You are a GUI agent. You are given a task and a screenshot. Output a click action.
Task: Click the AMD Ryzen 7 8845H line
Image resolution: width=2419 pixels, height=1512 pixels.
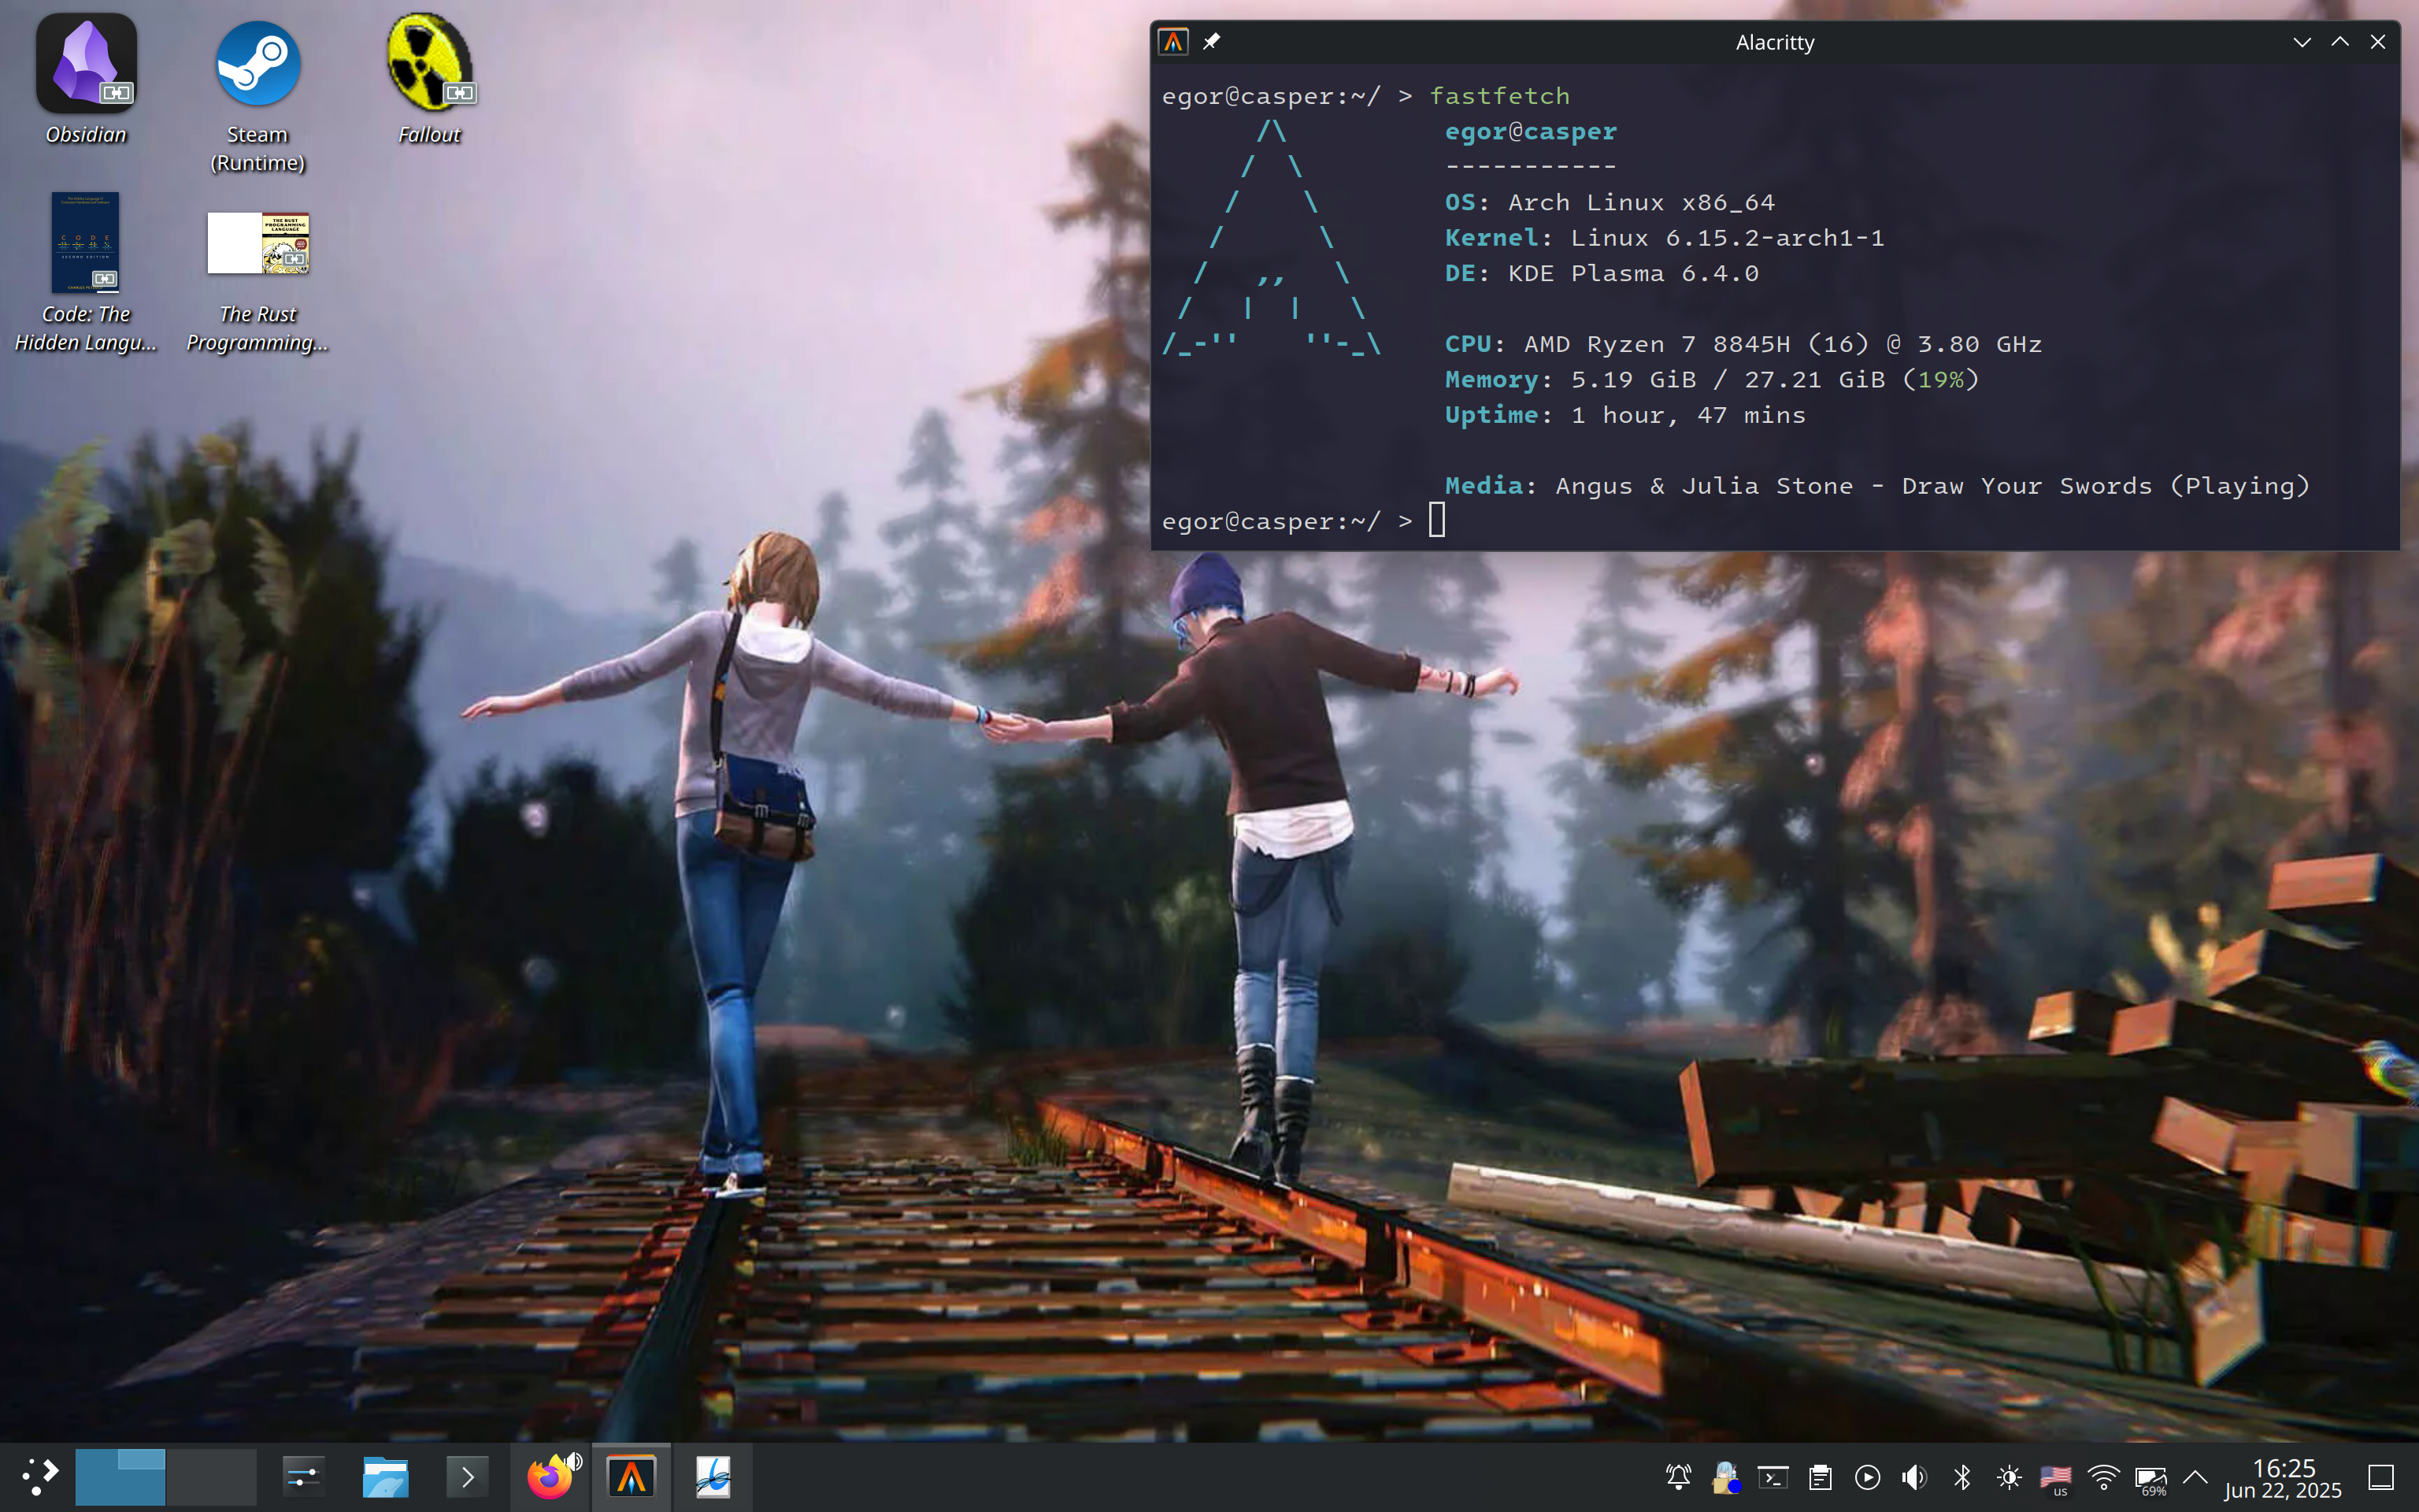[1743, 345]
